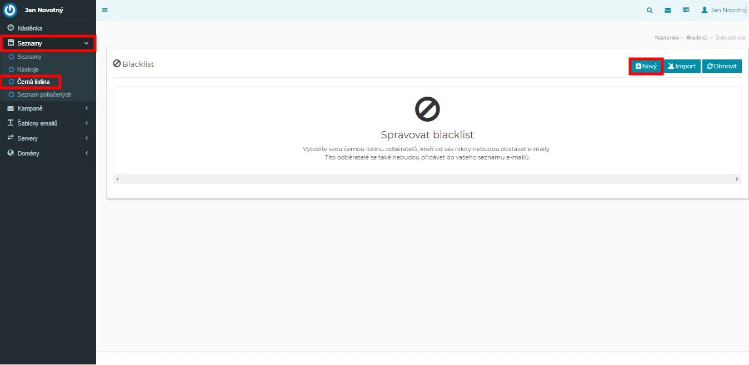The width and height of the screenshot is (749, 365).
Task: Expand the Kampaně menu chevron
Action: point(87,108)
